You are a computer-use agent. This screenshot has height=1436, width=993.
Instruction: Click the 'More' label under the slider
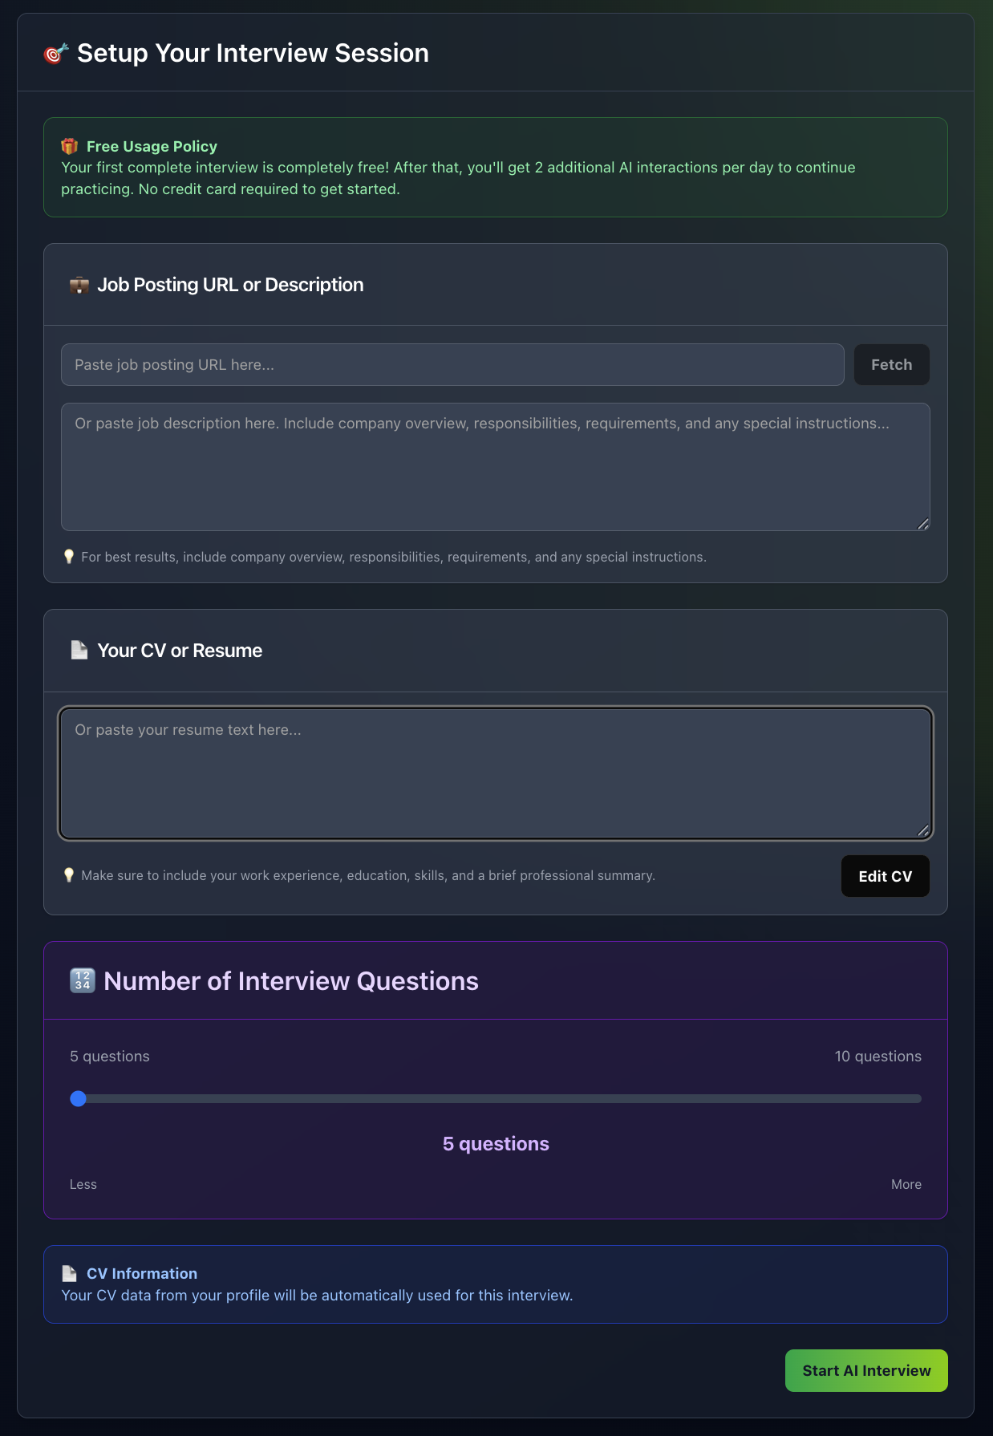906,1184
